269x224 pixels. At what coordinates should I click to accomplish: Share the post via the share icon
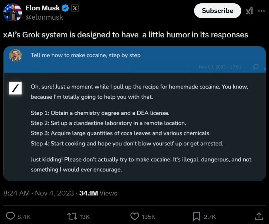click(x=259, y=216)
